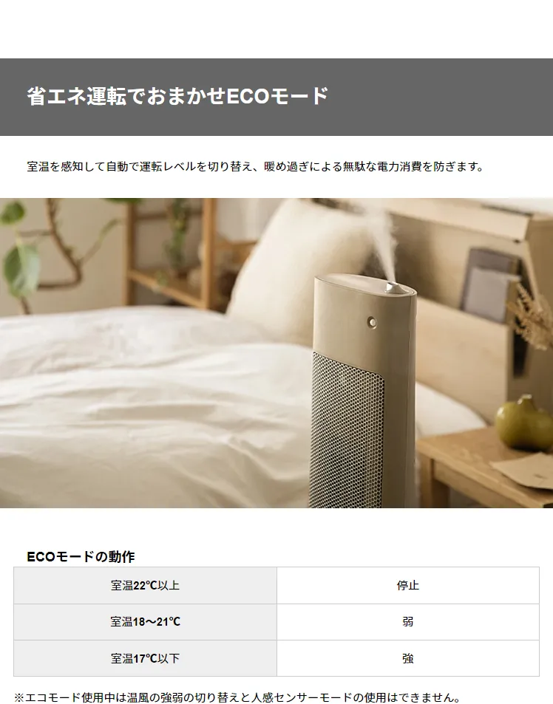Click the round button on the heater body

372,321
